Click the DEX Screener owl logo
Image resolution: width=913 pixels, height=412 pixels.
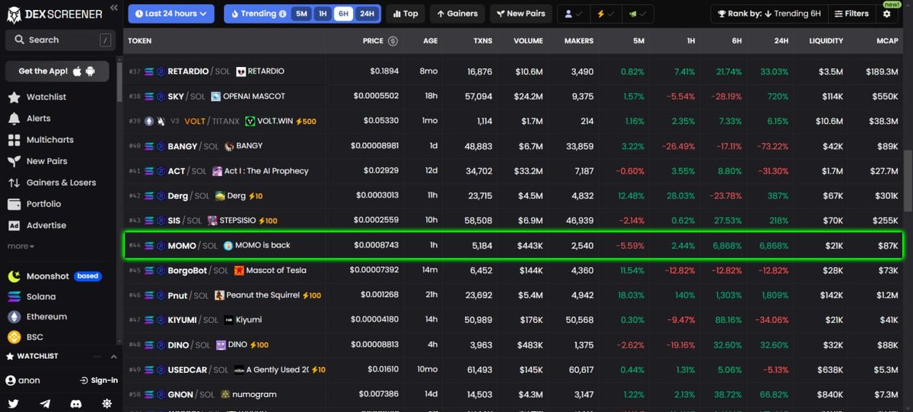coord(14,13)
